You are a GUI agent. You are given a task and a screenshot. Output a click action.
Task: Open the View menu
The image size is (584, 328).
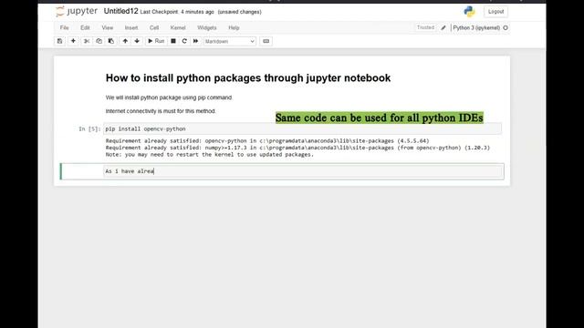(x=108, y=28)
